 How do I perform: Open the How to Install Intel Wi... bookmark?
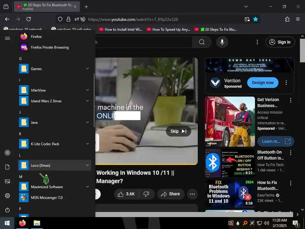pos(121,30)
